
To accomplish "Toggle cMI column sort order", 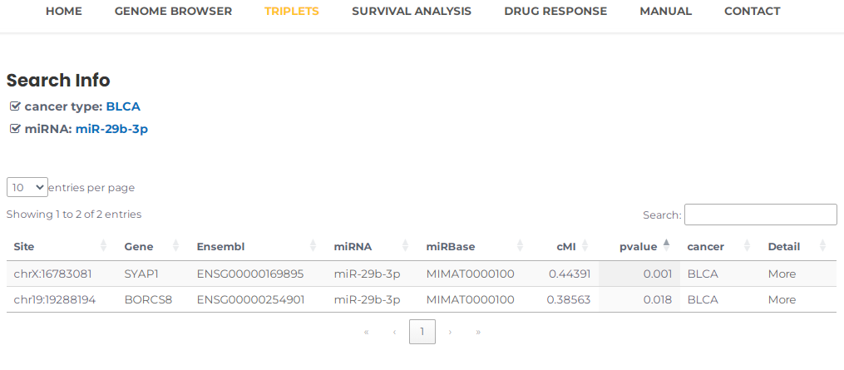I will point(585,246).
